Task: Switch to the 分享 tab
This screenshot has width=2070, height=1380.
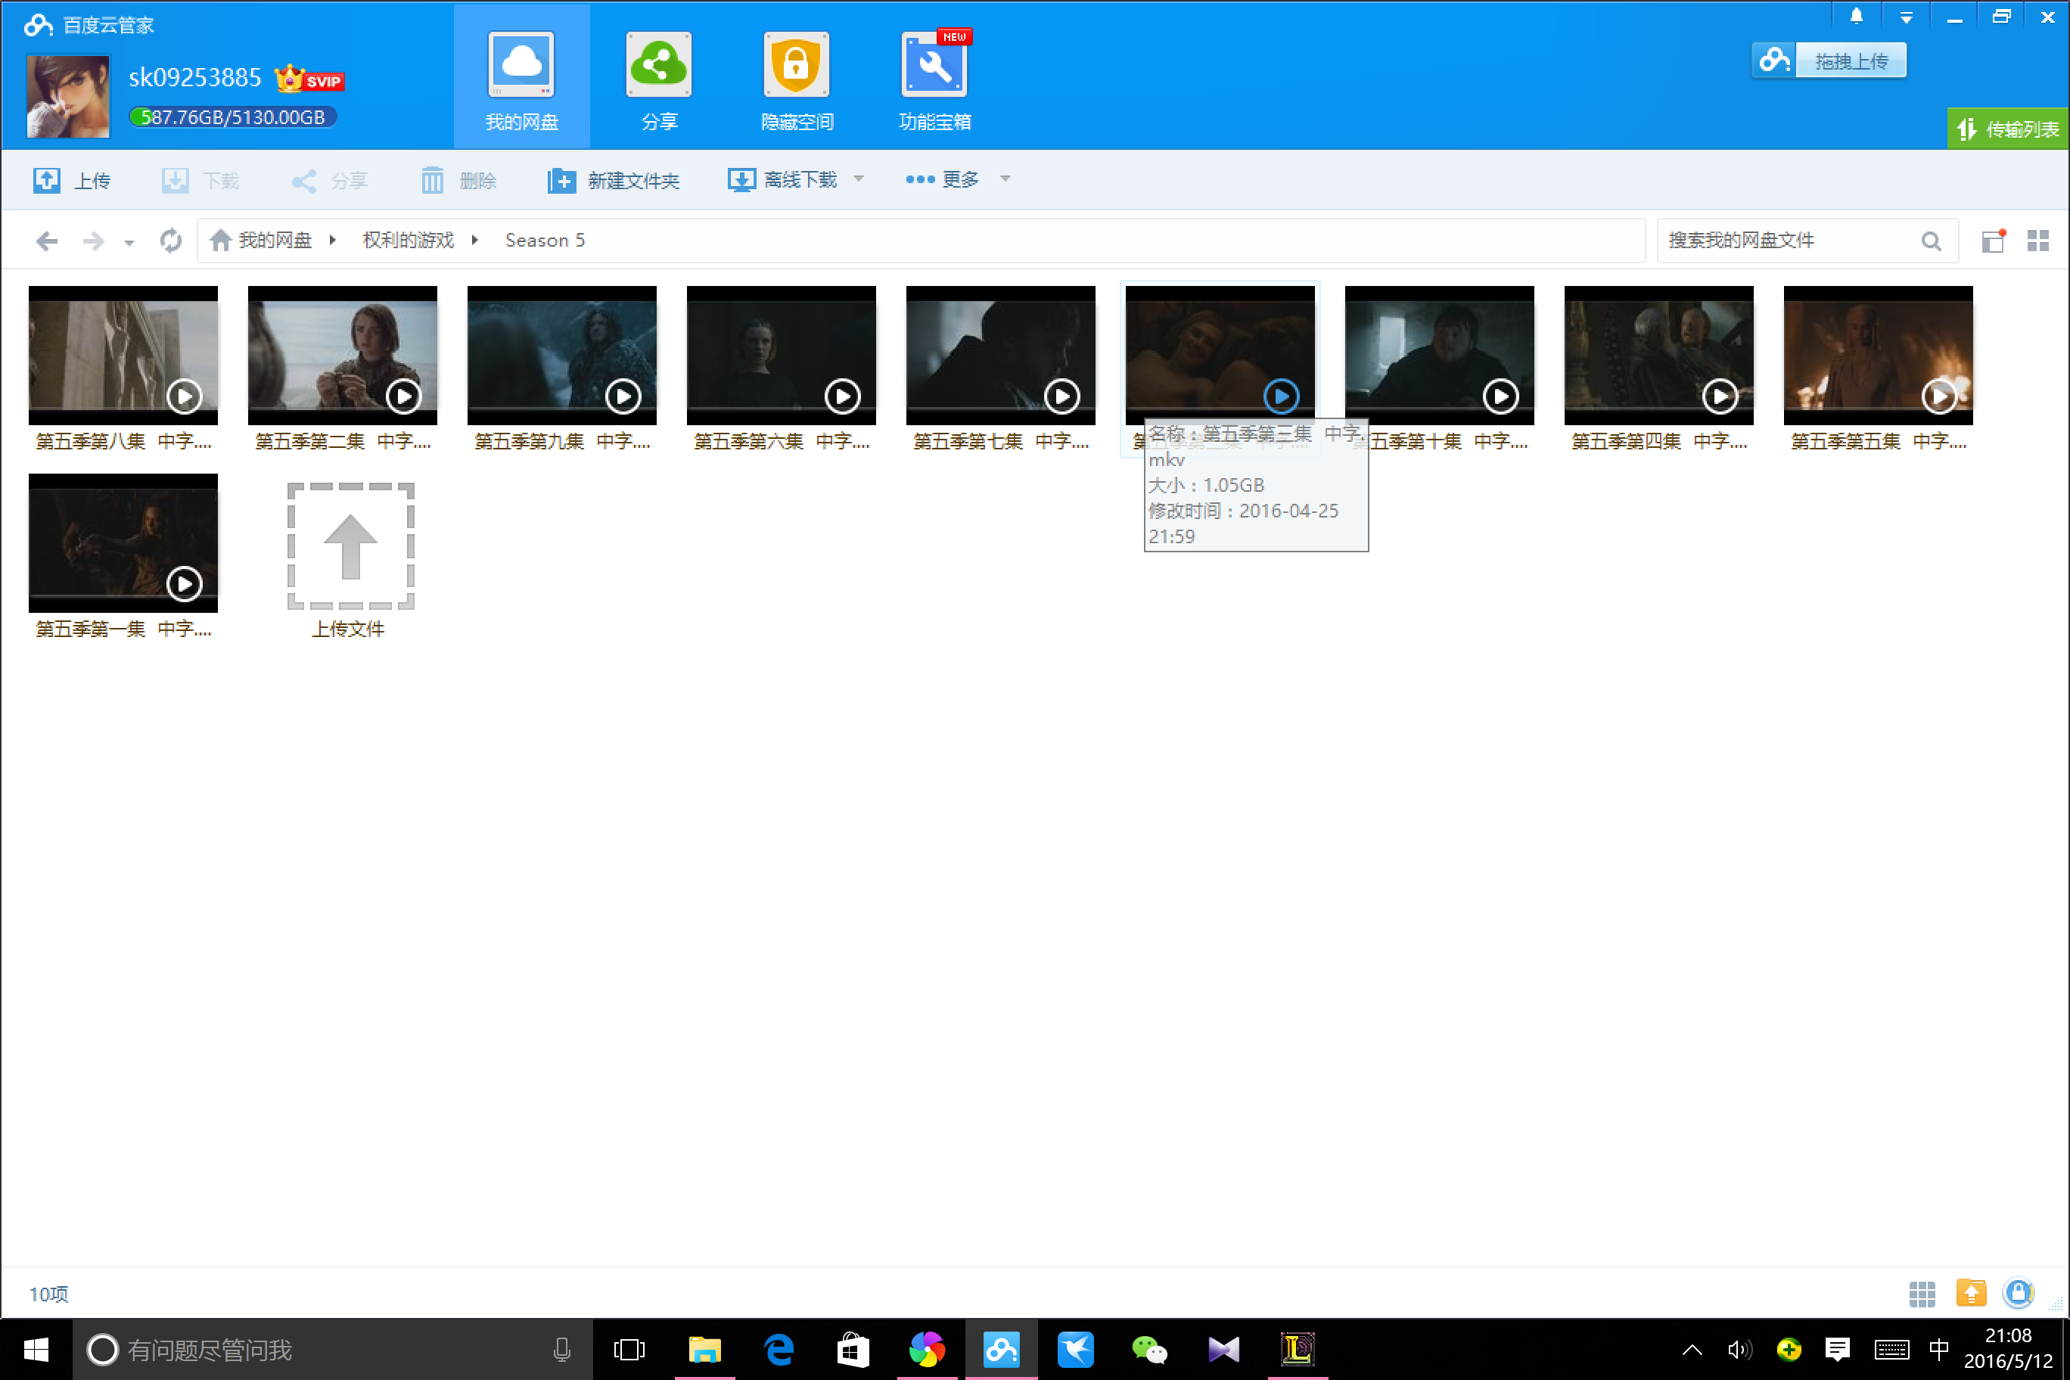Action: (x=658, y=79)
